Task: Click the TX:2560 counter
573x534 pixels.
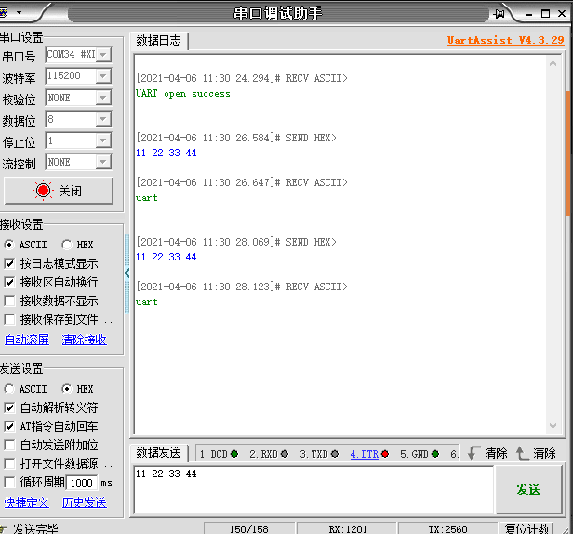Action: 447,528
